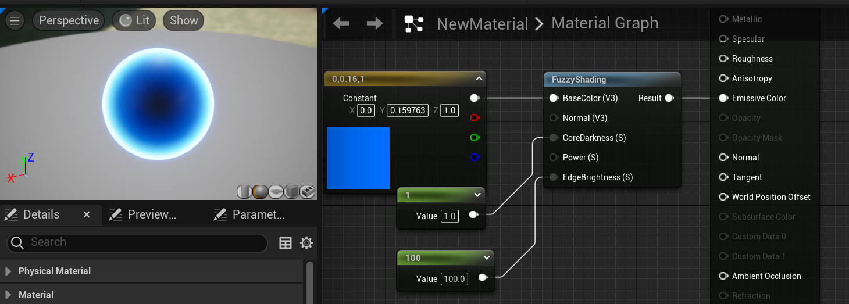Click the Details panel vertical scrollbar

(x=310, y=282)
